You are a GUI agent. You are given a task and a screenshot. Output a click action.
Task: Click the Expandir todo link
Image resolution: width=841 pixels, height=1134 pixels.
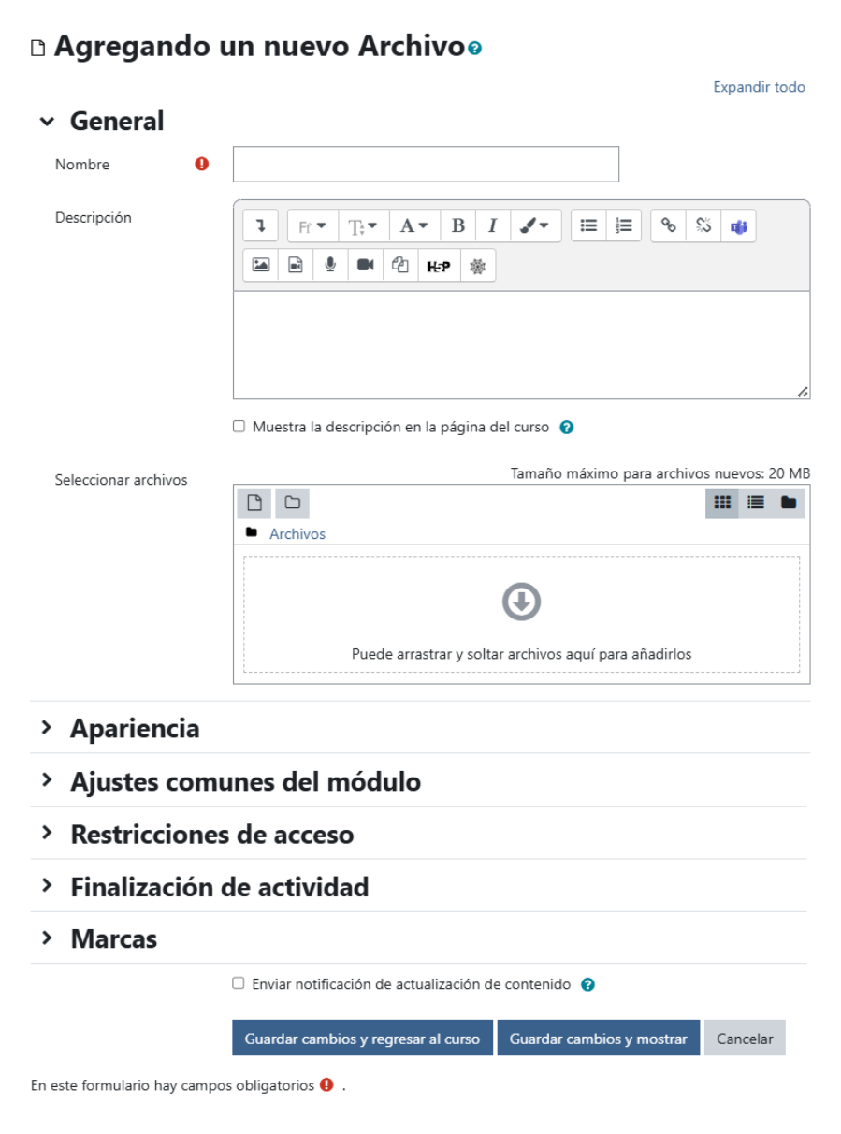759,87
